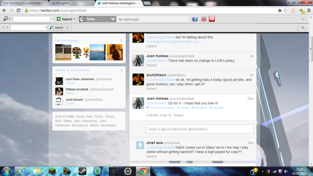Launch Internet Explorer from the taskbar

coord(22,171)
